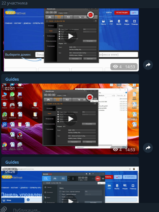Viewport: 159px width, 212px height.
Task: Open the Guides name above the 02:01 video
Action: click(x=12, y=79)
